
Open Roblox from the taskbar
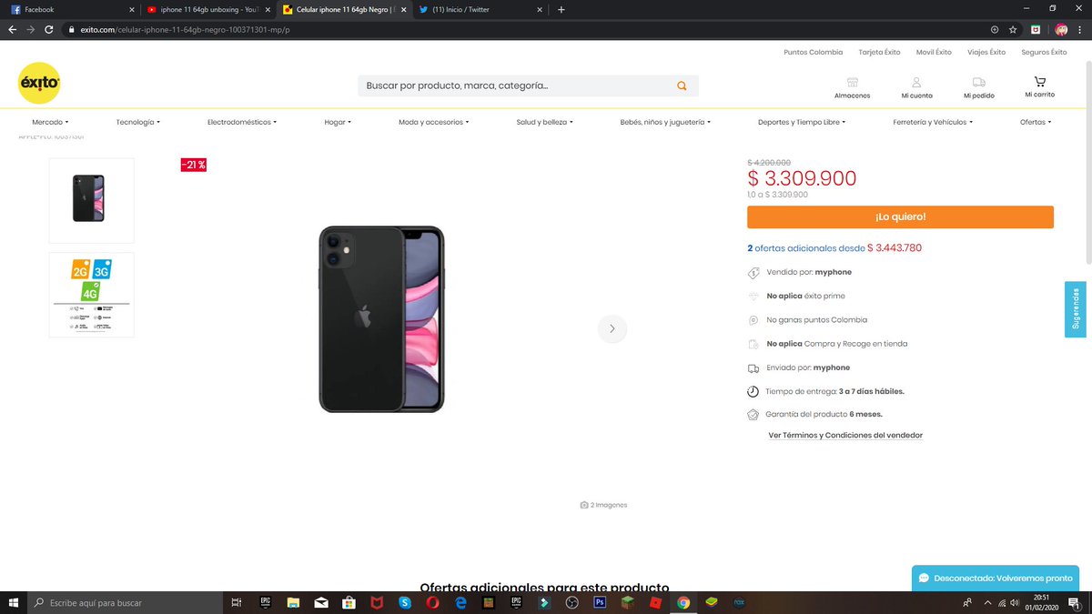pyautogui.click(x=655, y=602)
